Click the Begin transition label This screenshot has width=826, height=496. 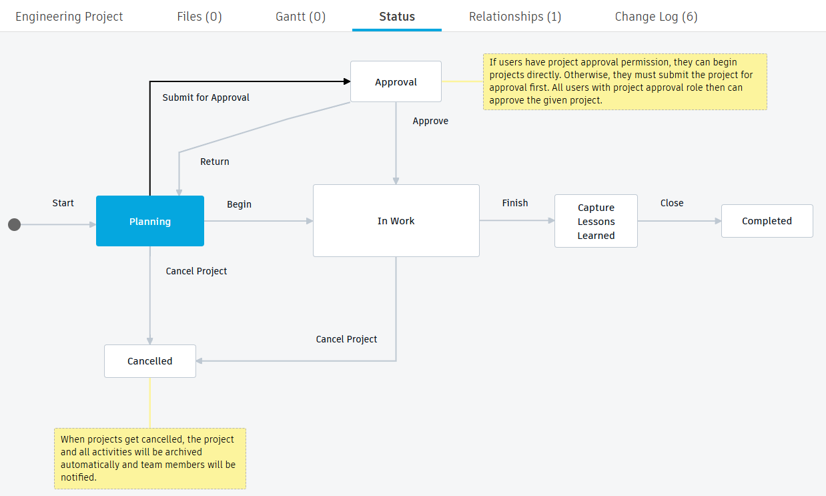[239, 204]
